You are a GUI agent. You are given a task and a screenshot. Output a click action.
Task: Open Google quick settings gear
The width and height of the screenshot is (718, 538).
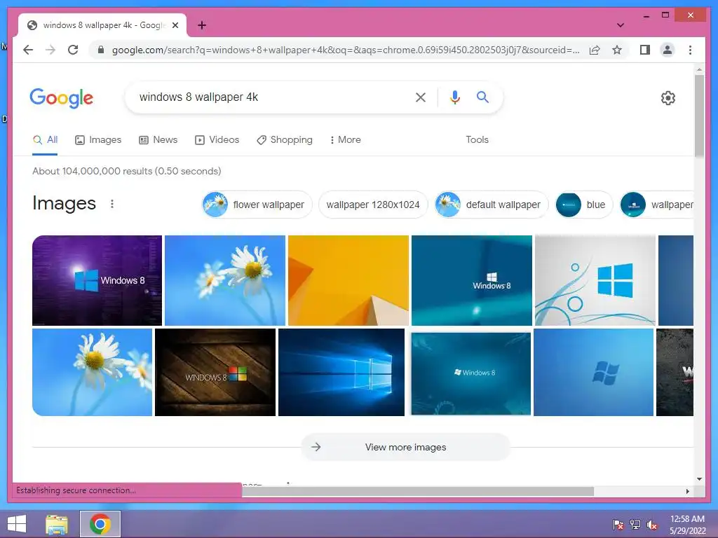[668, 98]
